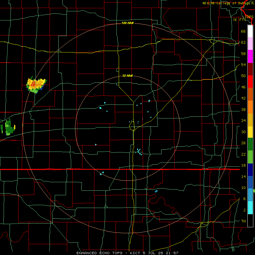Click the 34 legend value
The image size is (255, 255).
243,121
